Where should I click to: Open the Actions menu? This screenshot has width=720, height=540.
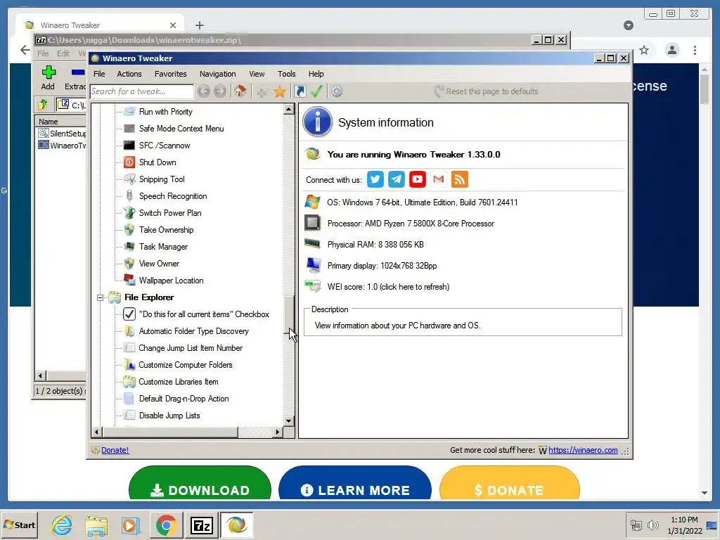[x=129, y=74]
